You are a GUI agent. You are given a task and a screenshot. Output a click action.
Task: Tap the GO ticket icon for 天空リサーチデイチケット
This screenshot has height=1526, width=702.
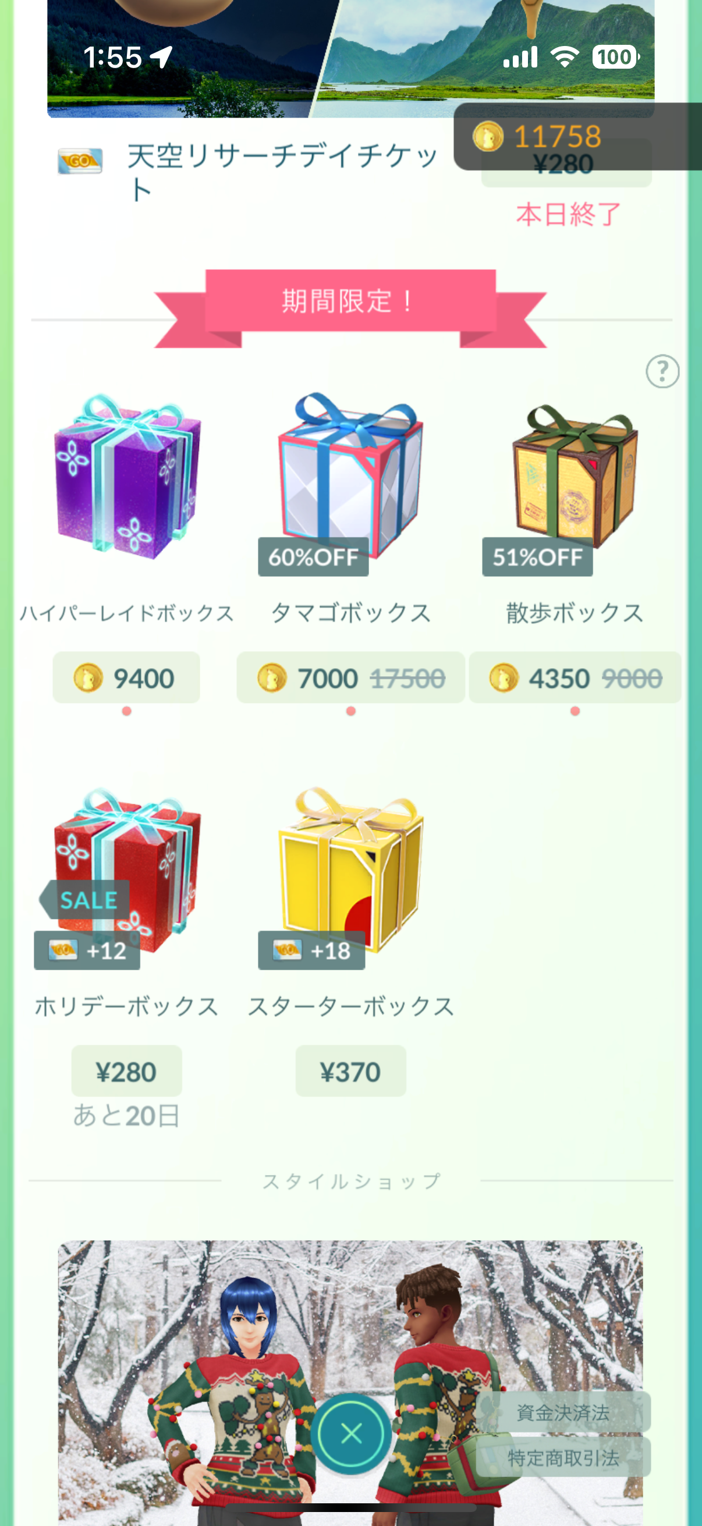pos(80,161)
